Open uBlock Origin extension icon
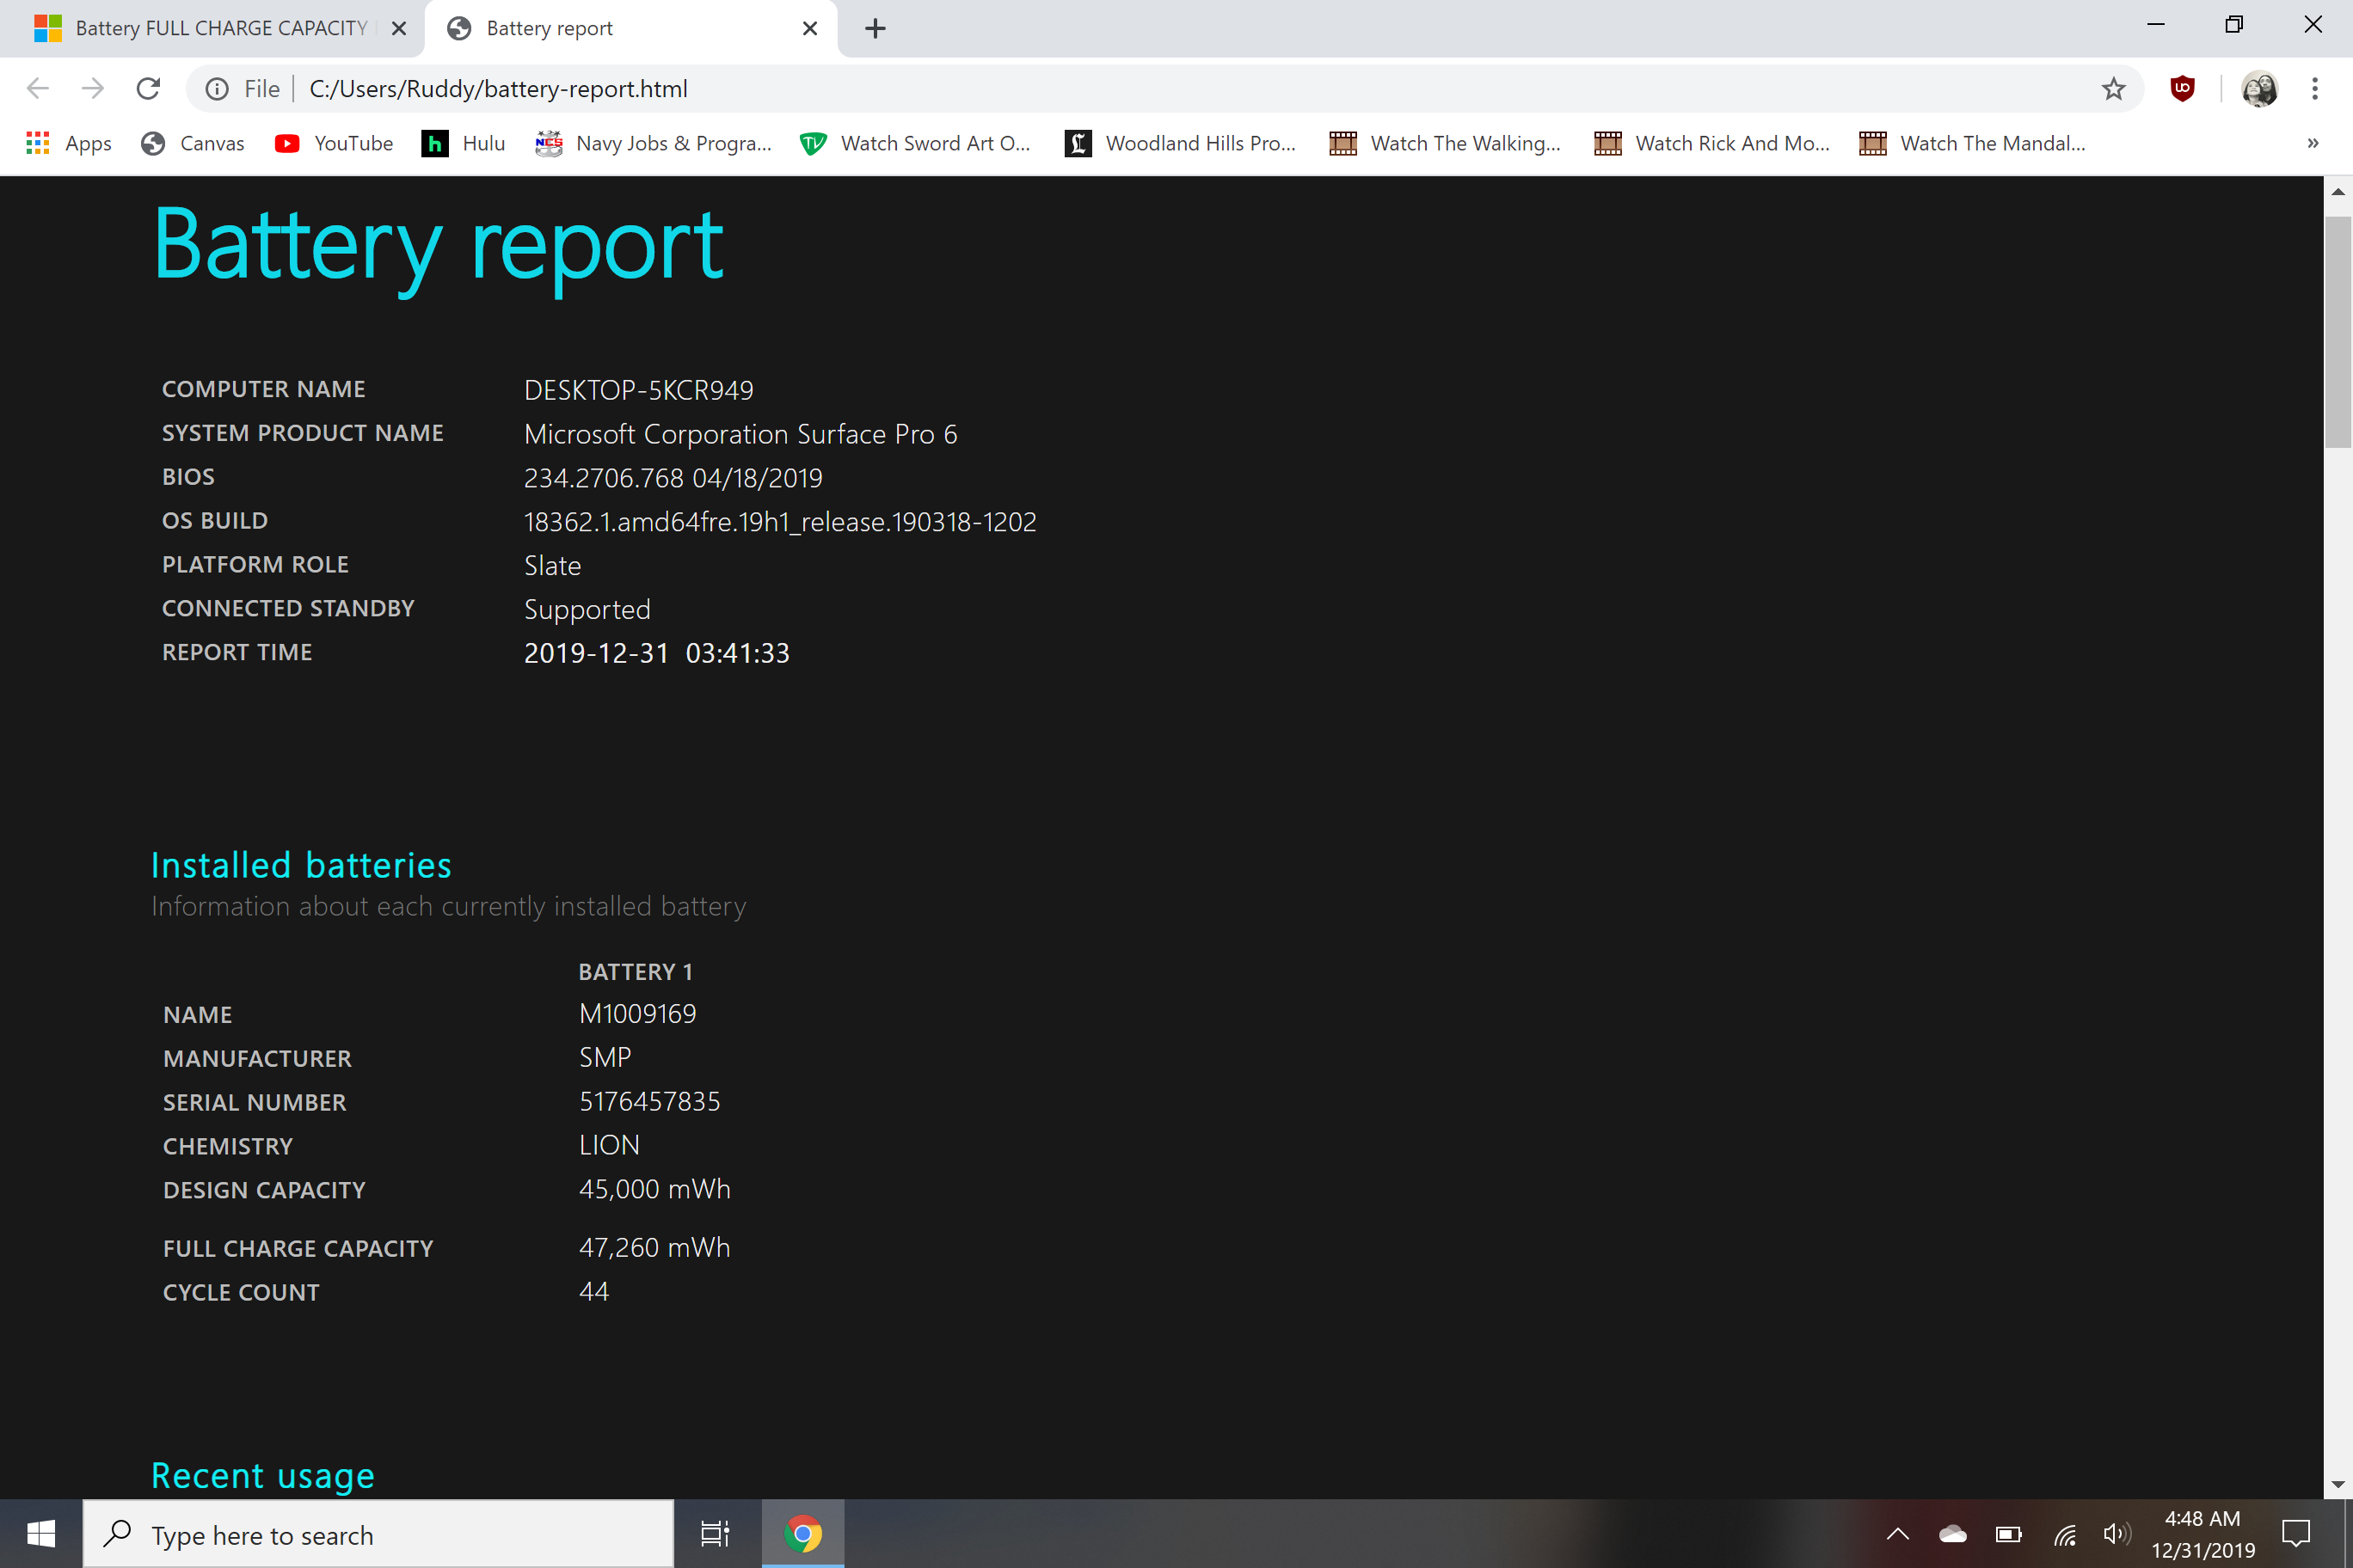This screenshot has width=2353, height=1568. pos(2182,89)
